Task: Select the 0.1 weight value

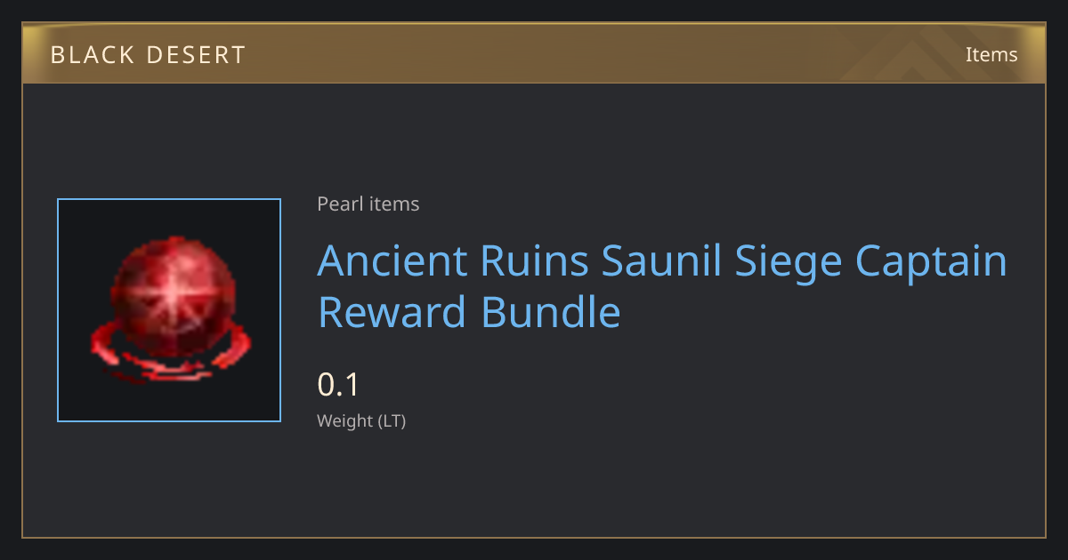Action: coord(338,385)
